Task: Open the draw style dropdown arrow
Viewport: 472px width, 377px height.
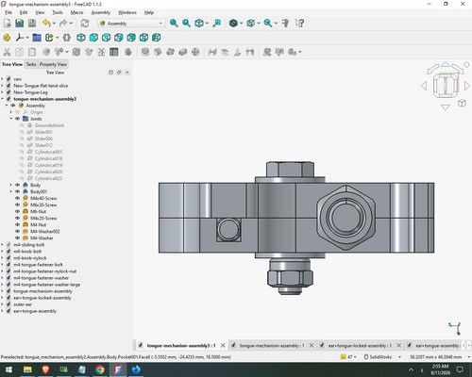Action: pyautogui.click(x=241, y=24)
